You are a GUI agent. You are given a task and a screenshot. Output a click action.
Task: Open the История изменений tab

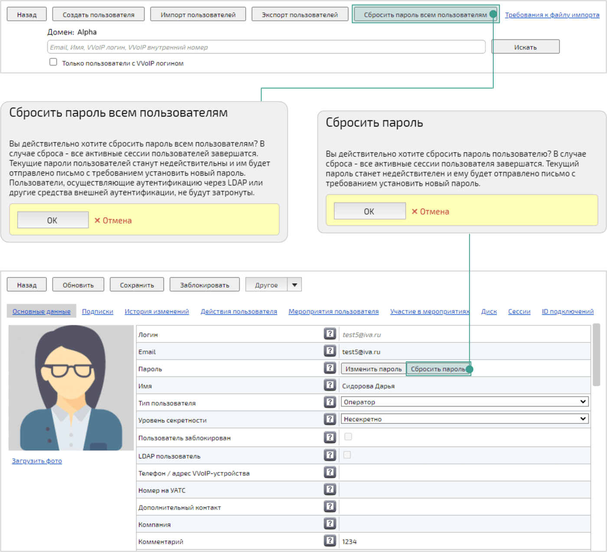point(157,312)
